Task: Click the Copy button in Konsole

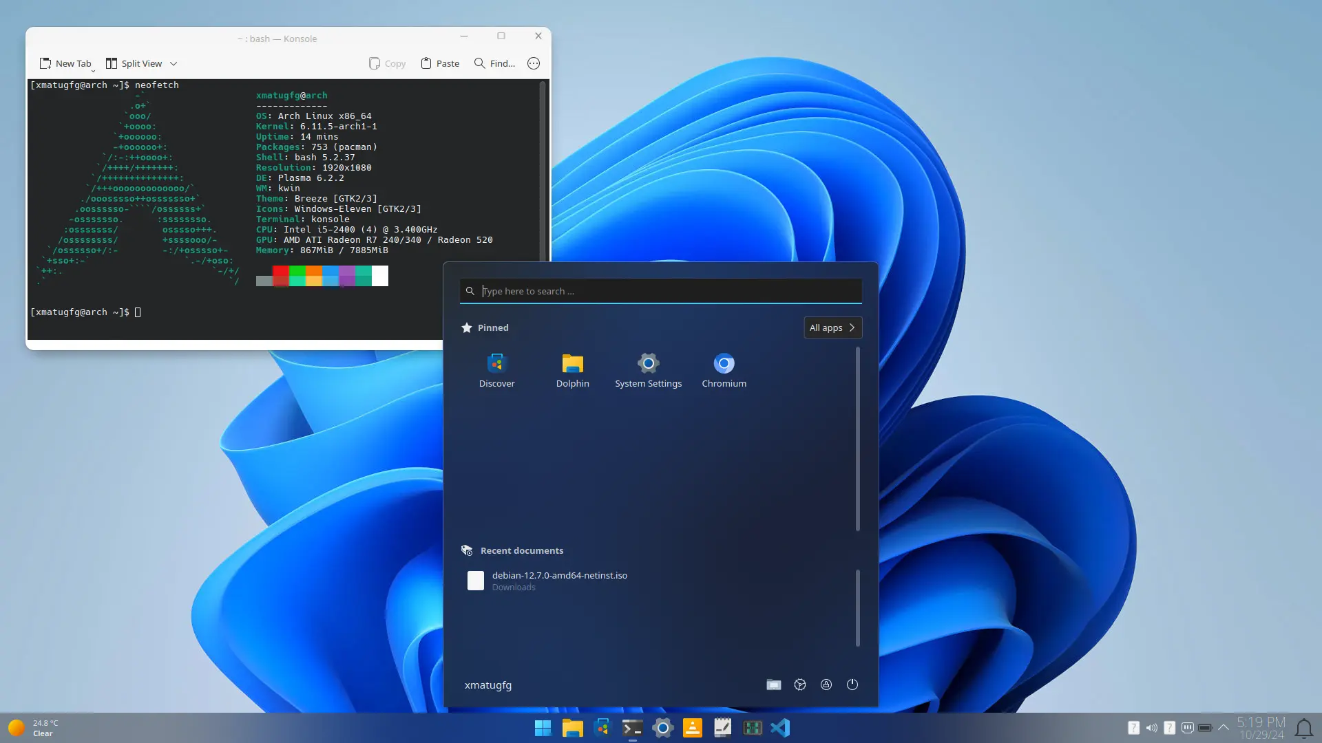Action: pyautogui.click(x=387, y=63)
